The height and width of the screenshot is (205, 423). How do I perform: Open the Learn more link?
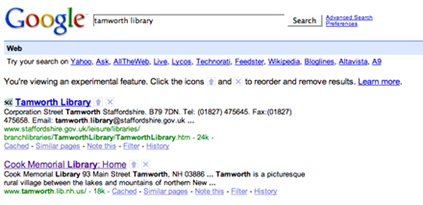click(x=379, y=81)
